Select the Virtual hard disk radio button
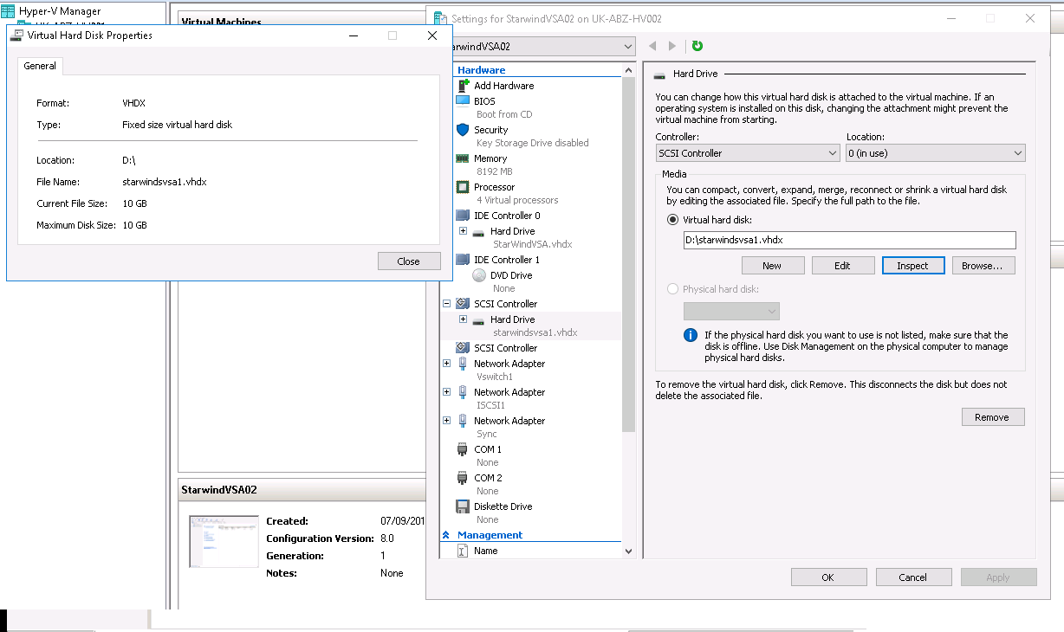 point(673,220)
